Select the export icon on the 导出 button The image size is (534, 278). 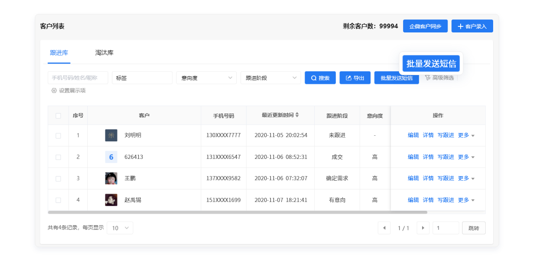coord(348,77)
